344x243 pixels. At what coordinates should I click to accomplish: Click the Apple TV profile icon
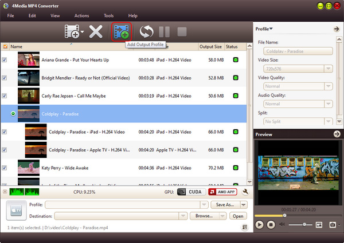16,210
